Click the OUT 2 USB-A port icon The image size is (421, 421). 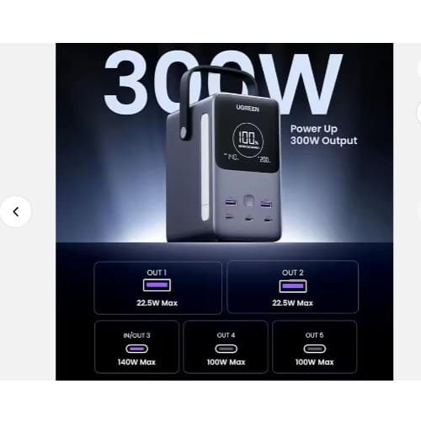(x=293, y=286)
